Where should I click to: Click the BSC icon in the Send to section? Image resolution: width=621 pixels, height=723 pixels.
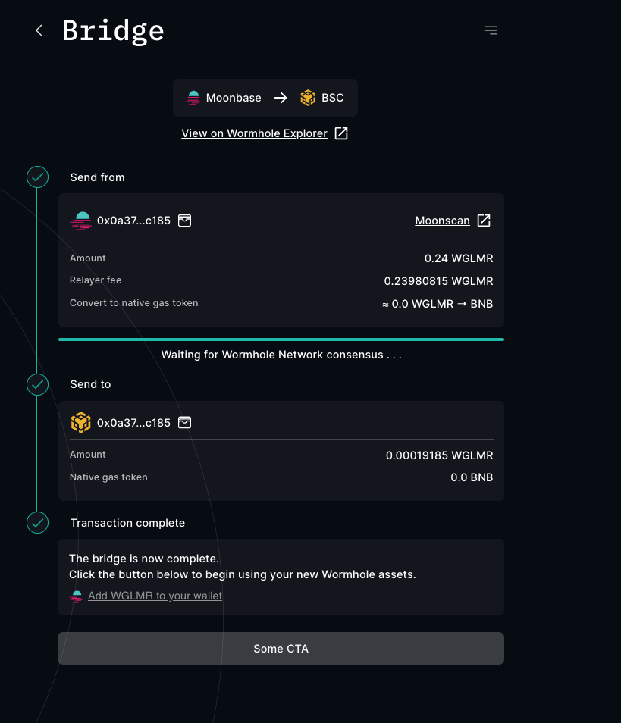tap(80, 422)
